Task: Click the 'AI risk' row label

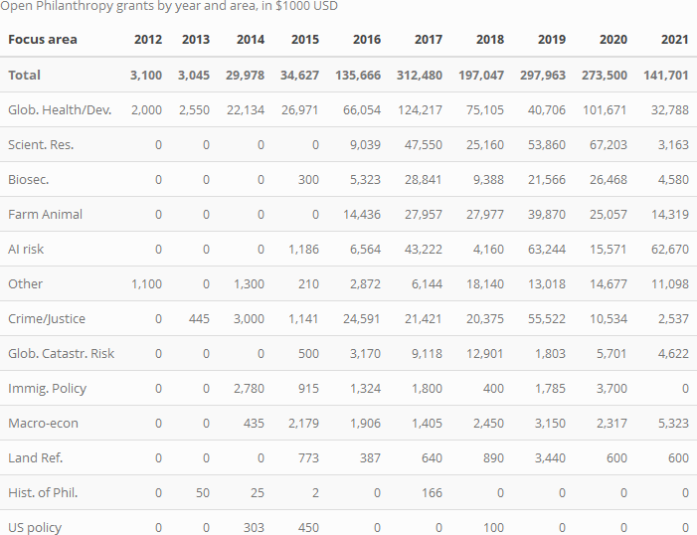Action: click(26, 249)
